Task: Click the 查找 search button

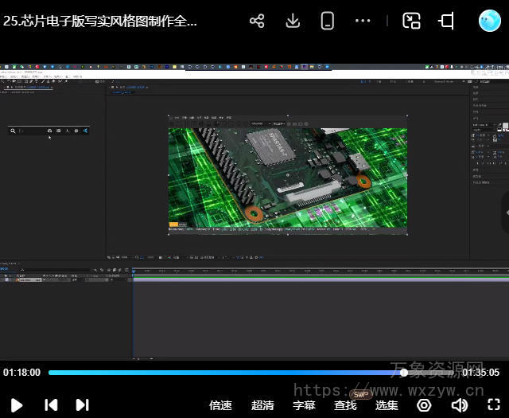Action: (x=345, y=405)
